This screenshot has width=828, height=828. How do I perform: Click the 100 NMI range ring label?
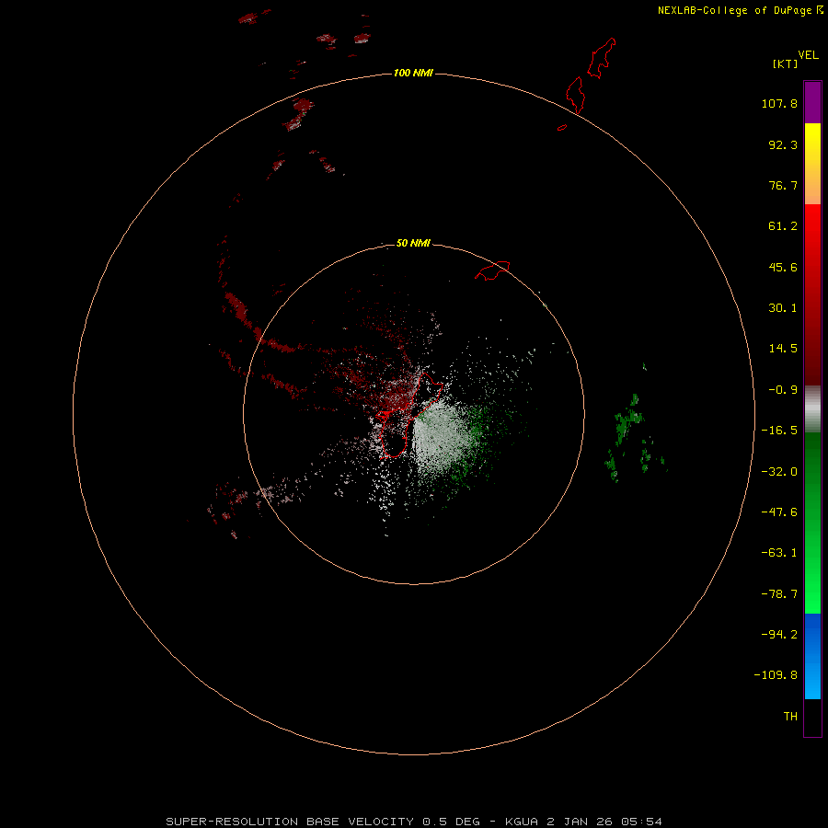coord(413,73)
